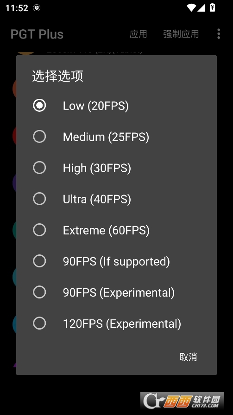Tap the 强制应用 force apply action
The width and height of the screenshot is (233, 415).
click(181, 34)
